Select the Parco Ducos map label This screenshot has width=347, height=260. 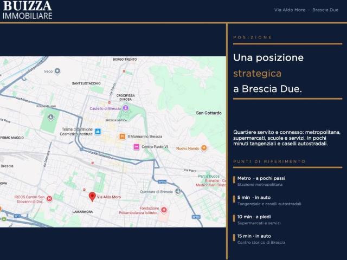pos(209,176)
